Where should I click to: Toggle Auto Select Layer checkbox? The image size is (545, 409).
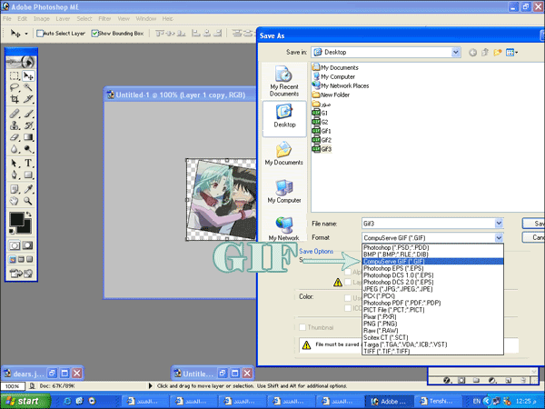coord(40,34)
